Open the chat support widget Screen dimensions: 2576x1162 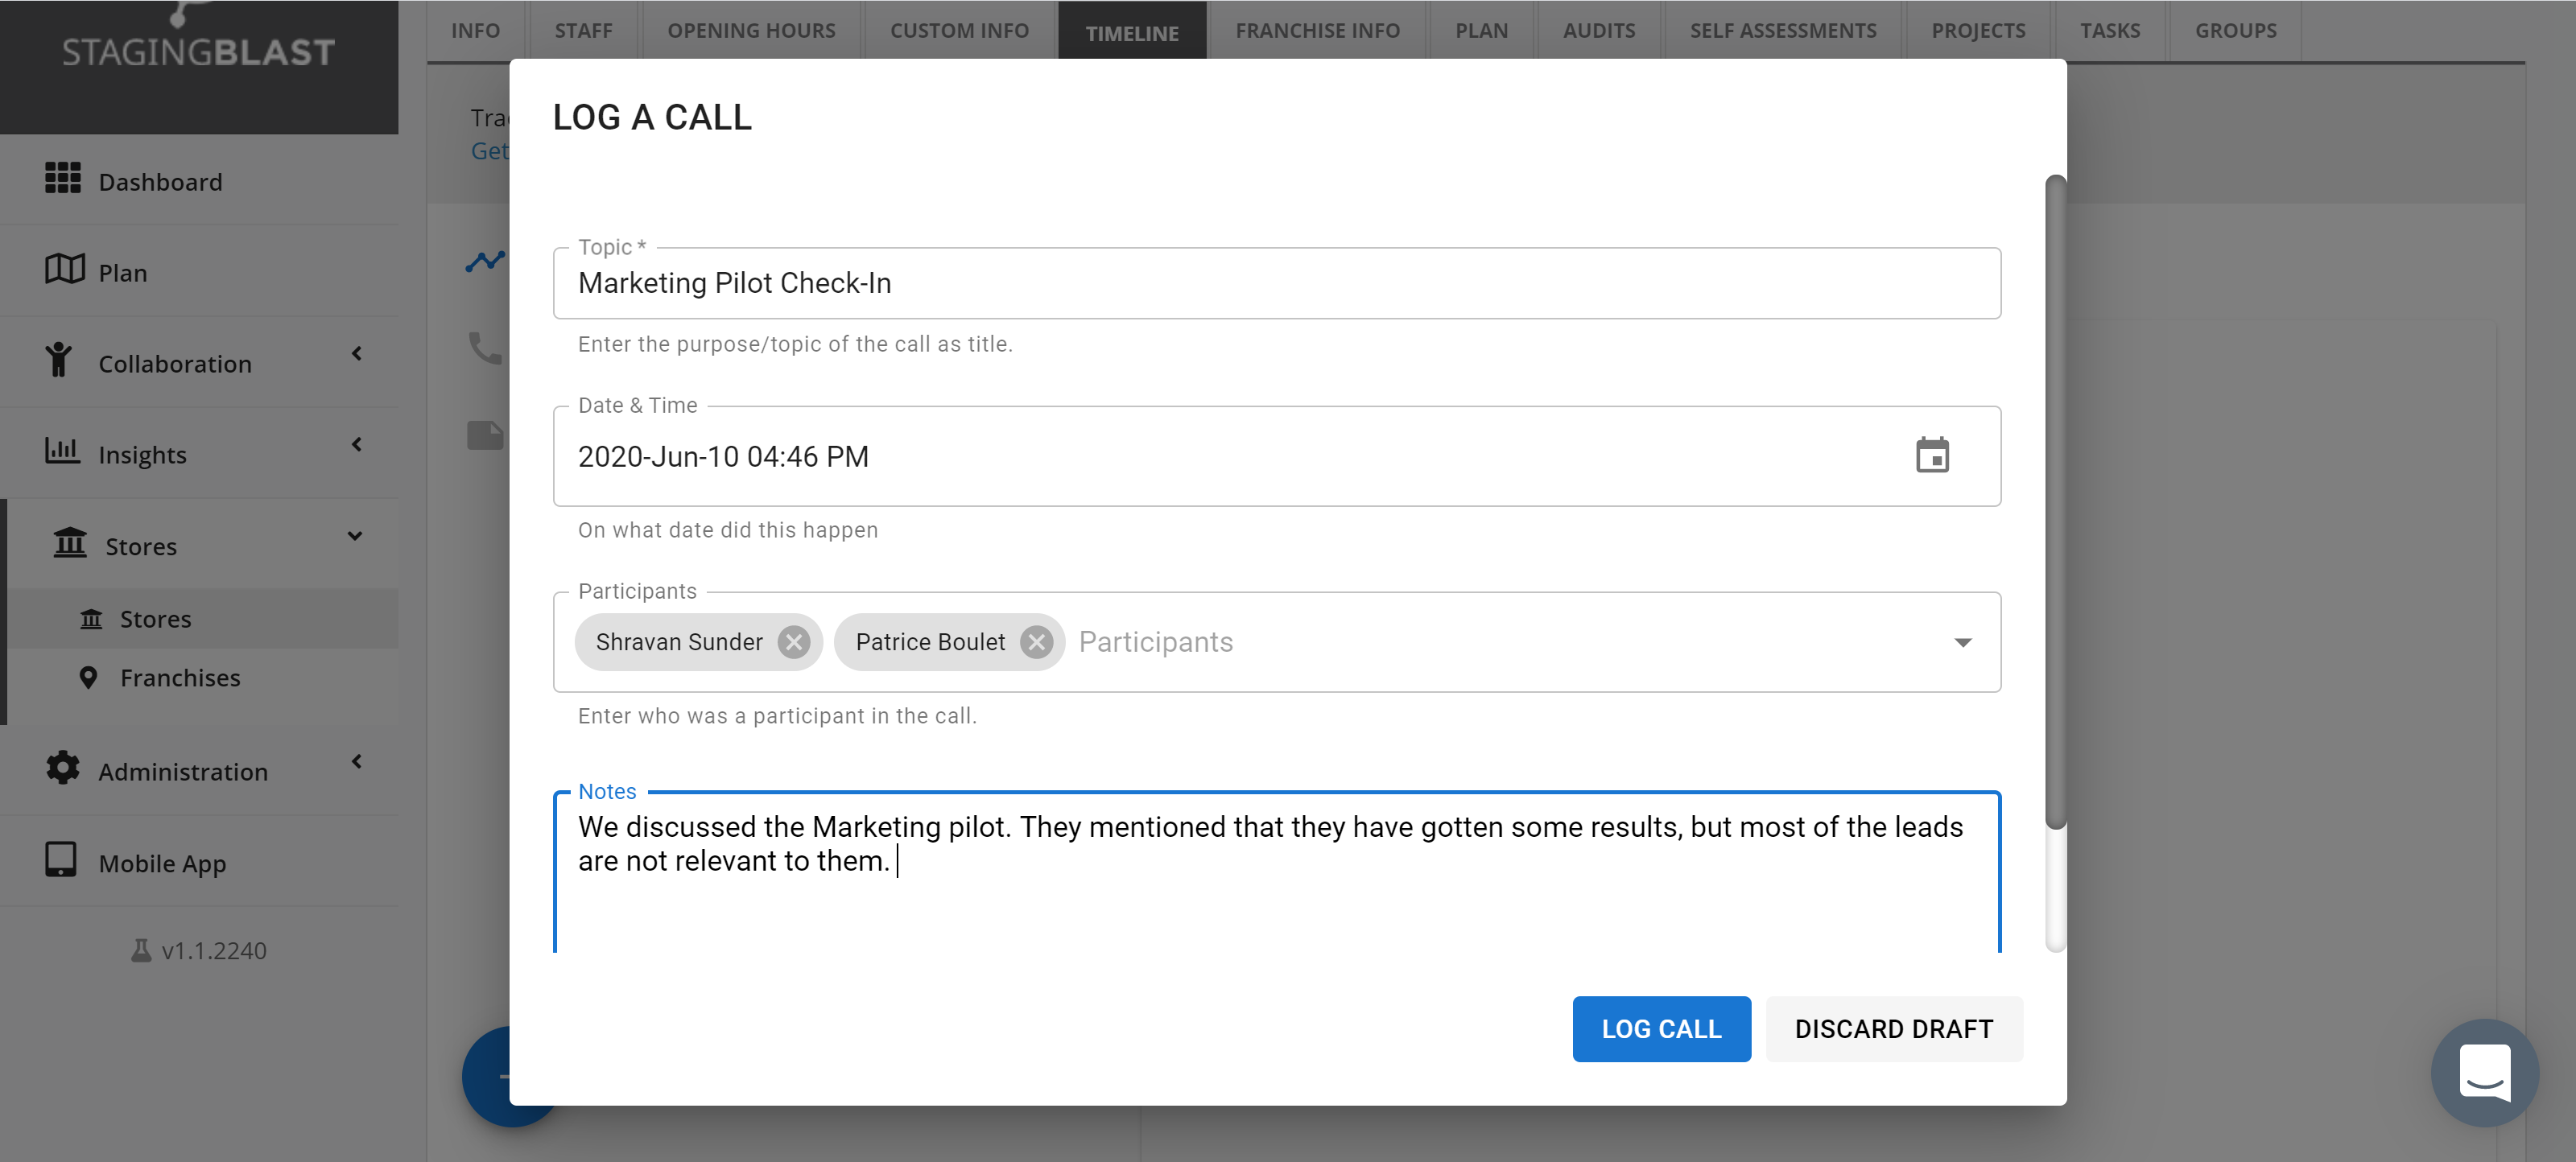click(2484, 1072)
